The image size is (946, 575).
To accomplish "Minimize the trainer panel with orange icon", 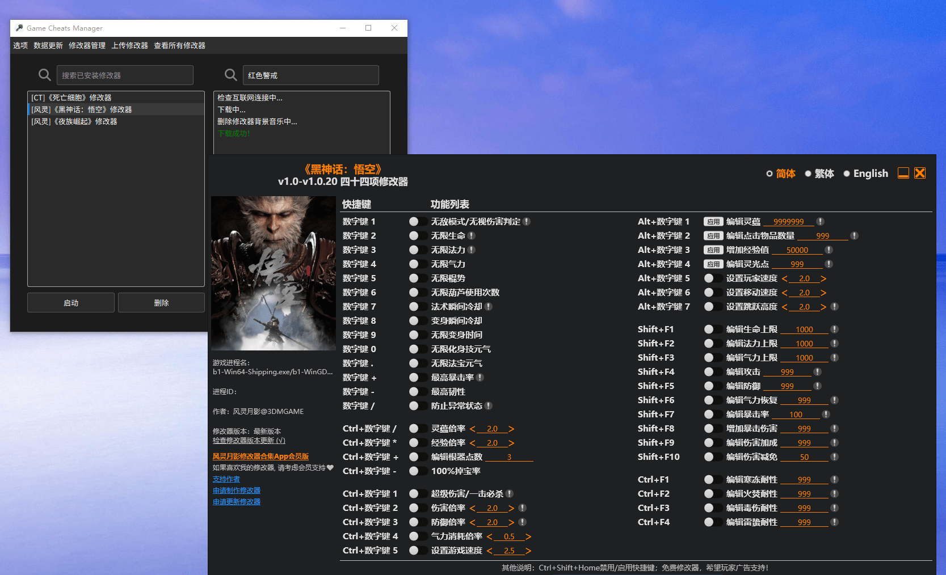I will pos(903,174).
